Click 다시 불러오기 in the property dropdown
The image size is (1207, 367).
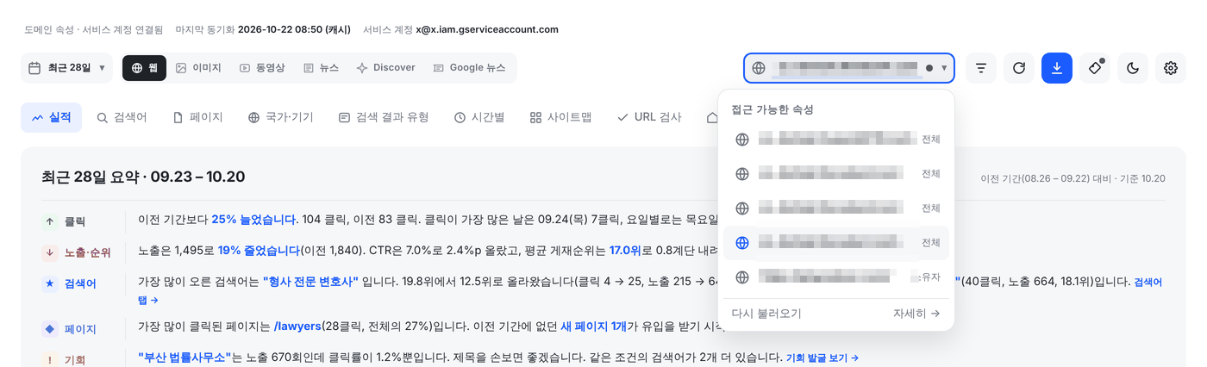(766, 314)
